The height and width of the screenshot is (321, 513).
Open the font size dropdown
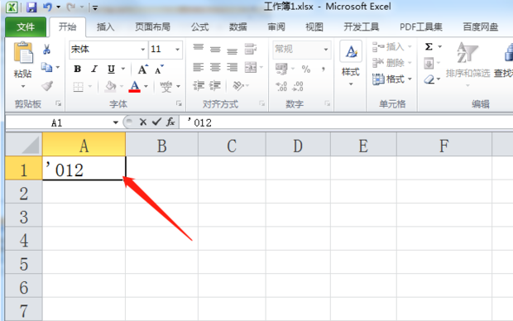click(x=177, y=50)
